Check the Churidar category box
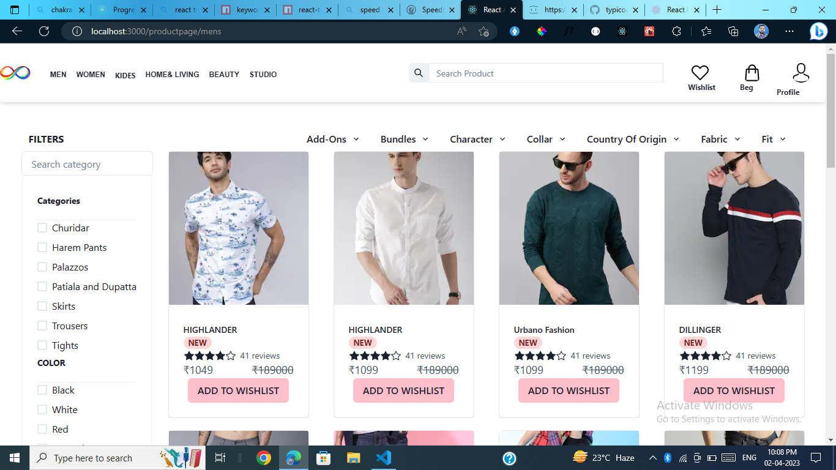The width and height of the screenshot is (836, 470). 42,228
